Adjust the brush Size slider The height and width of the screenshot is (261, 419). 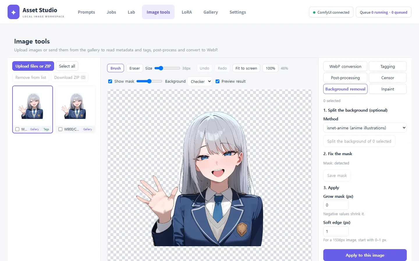coord(167,68)
